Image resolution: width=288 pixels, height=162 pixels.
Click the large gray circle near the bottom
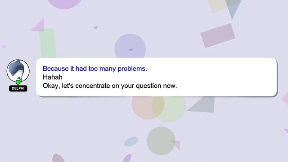point(161,141)
